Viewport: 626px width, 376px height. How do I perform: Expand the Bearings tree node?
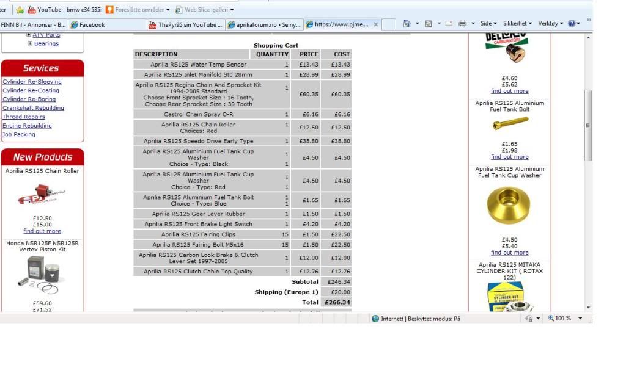coord(30,43)
